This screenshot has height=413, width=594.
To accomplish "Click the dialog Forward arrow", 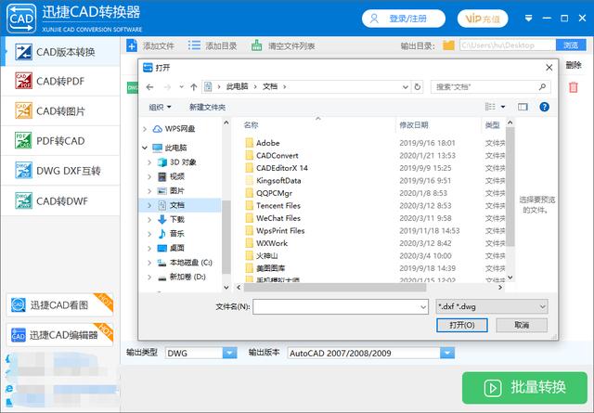I will (167, 87).
